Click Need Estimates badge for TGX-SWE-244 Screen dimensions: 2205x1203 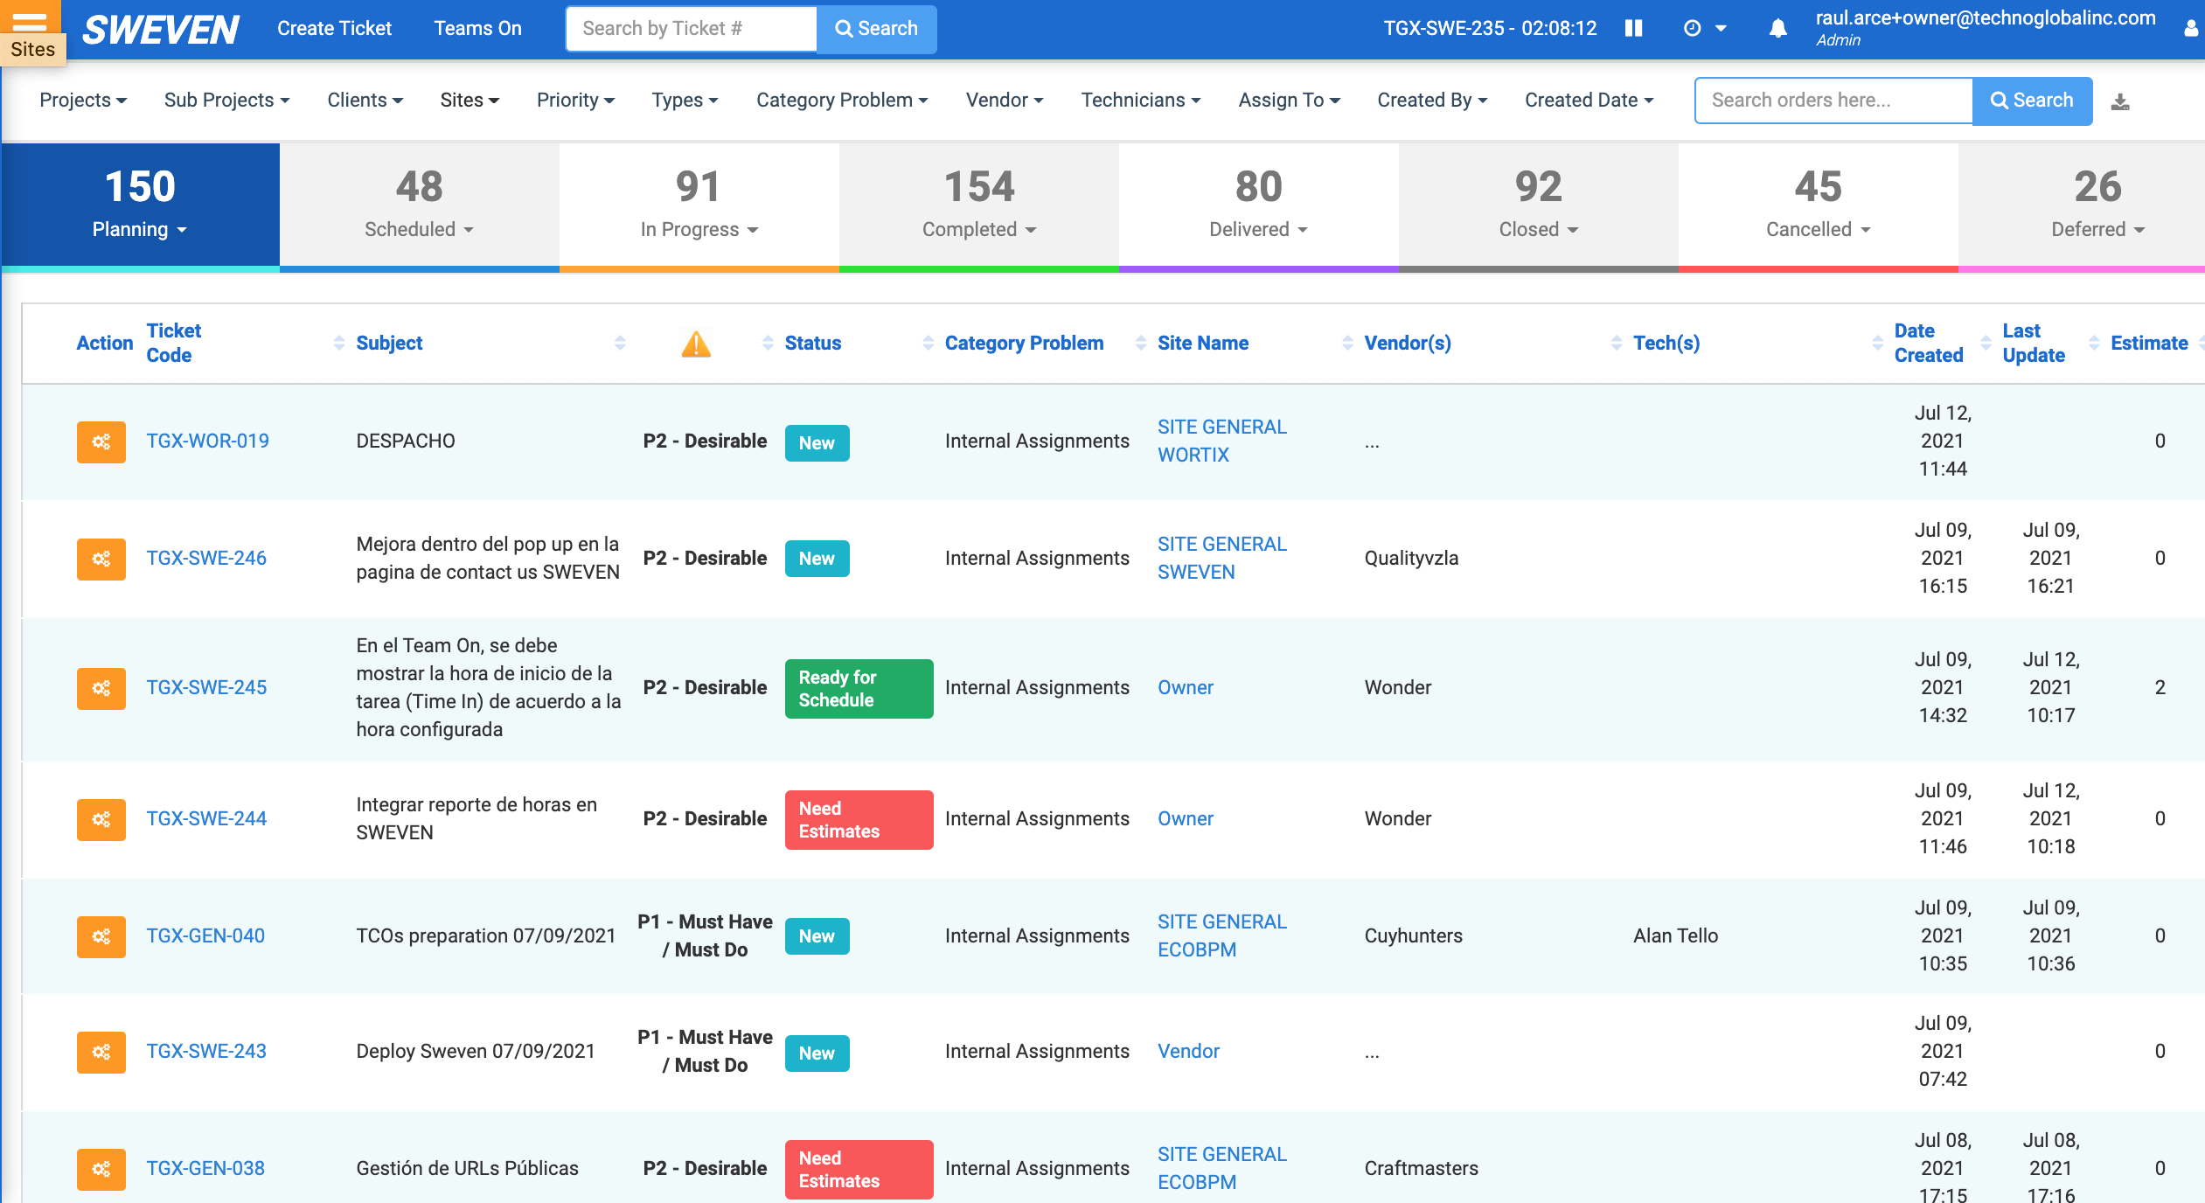pyautogui.click(x=859, y=820)
